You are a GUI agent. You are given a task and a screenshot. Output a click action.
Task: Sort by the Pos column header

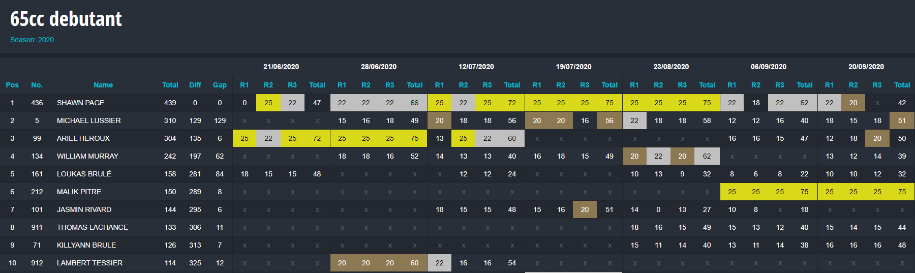[x=12, y=85]
